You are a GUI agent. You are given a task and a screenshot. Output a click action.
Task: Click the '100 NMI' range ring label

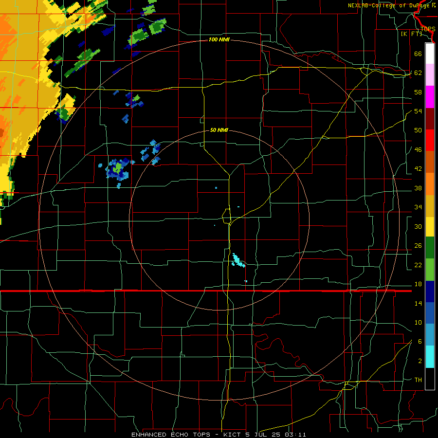pos(219,40)
